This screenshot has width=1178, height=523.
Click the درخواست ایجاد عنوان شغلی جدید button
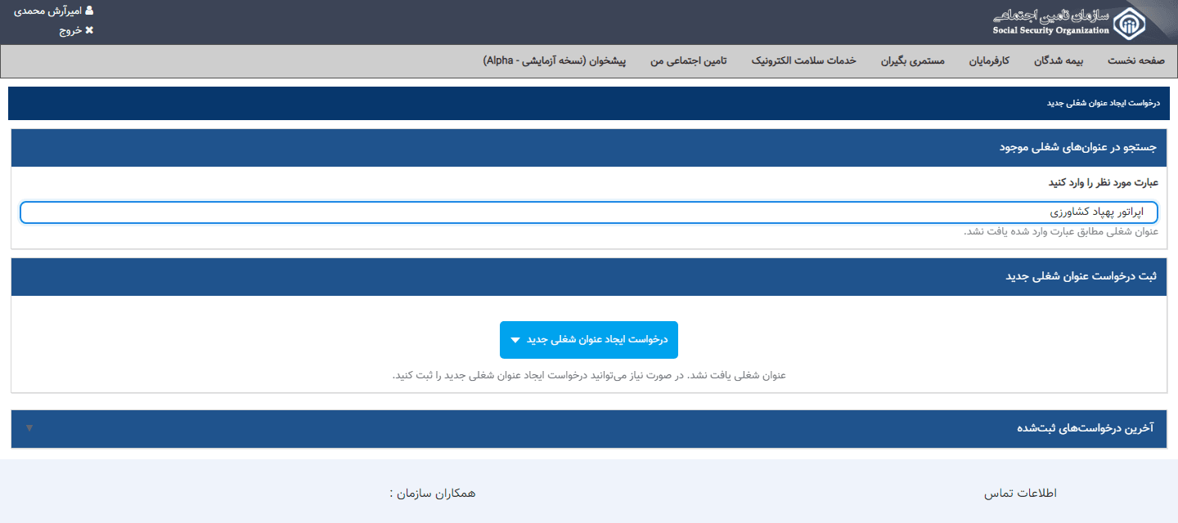click(589, 340)
